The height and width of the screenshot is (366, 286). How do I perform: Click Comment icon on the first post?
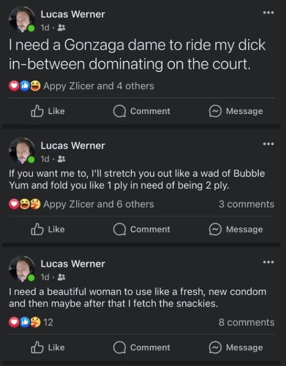coord(120,111)
